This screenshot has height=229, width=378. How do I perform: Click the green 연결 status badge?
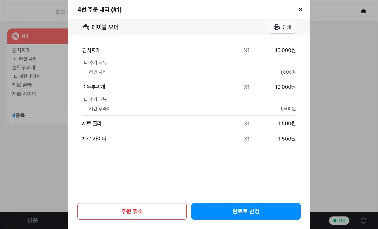coord(339,220)
